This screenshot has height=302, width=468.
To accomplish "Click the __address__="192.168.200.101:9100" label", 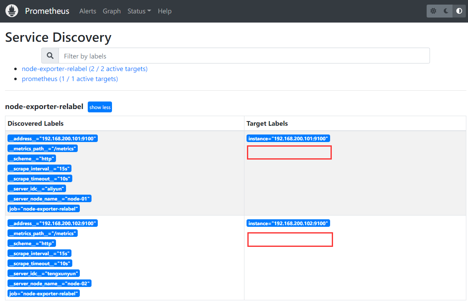I will [x=53, y=138].
